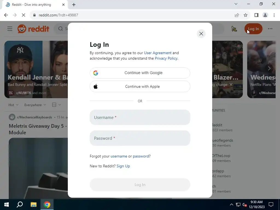Screen dimensions: 280x210
Task: Click the search magnifier icon
Action: tap(60, 29)
